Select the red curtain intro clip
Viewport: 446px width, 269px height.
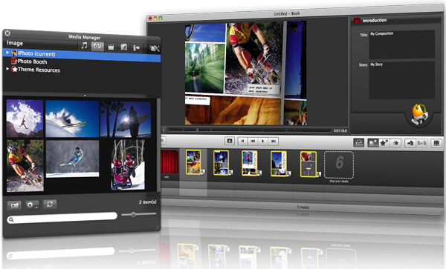coord(169,162)
